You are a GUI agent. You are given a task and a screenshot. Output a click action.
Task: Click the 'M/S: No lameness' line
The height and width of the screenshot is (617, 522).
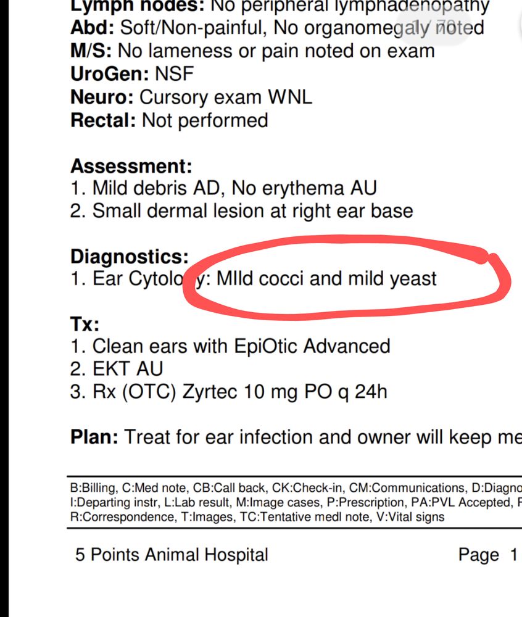click(252, 51)
